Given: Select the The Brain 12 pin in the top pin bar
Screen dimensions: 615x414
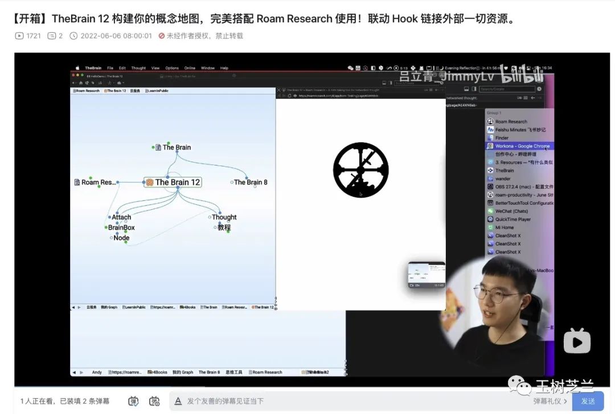Looking at the screenshot, I should pyautogui.click(x=115, y=91).
